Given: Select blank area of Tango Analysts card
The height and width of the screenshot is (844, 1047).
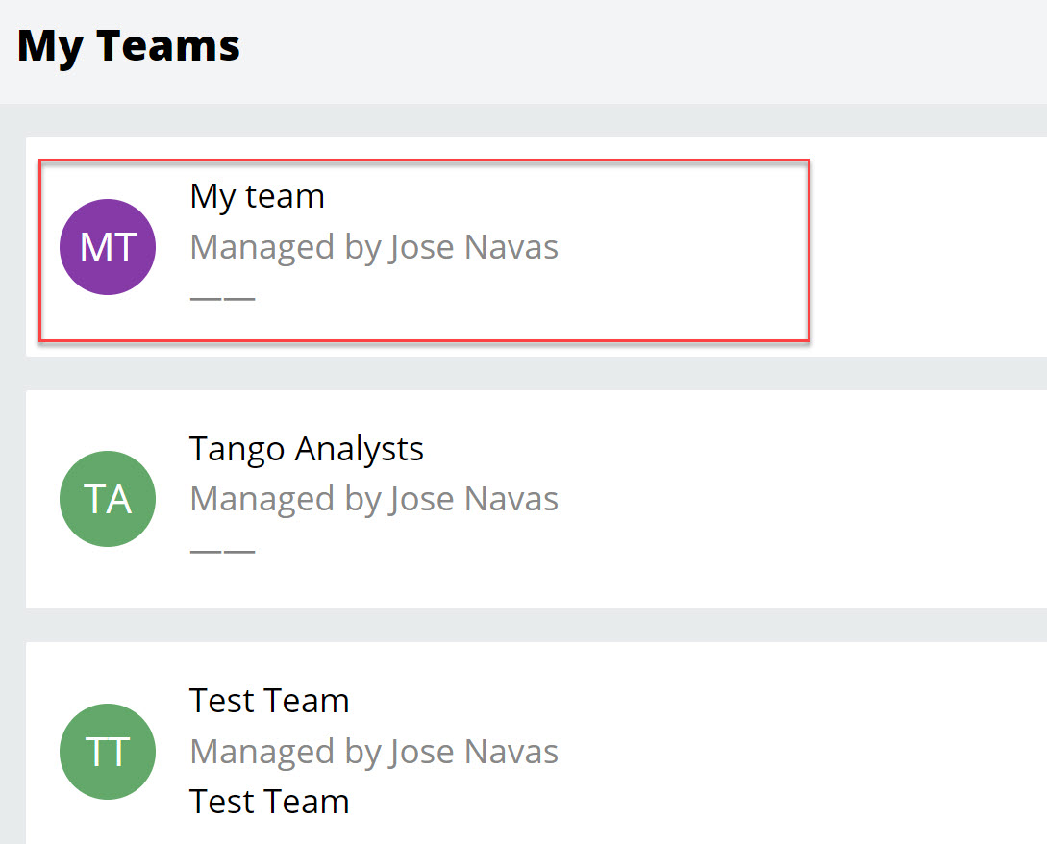Looking at the screenshot, I should 769,500.
